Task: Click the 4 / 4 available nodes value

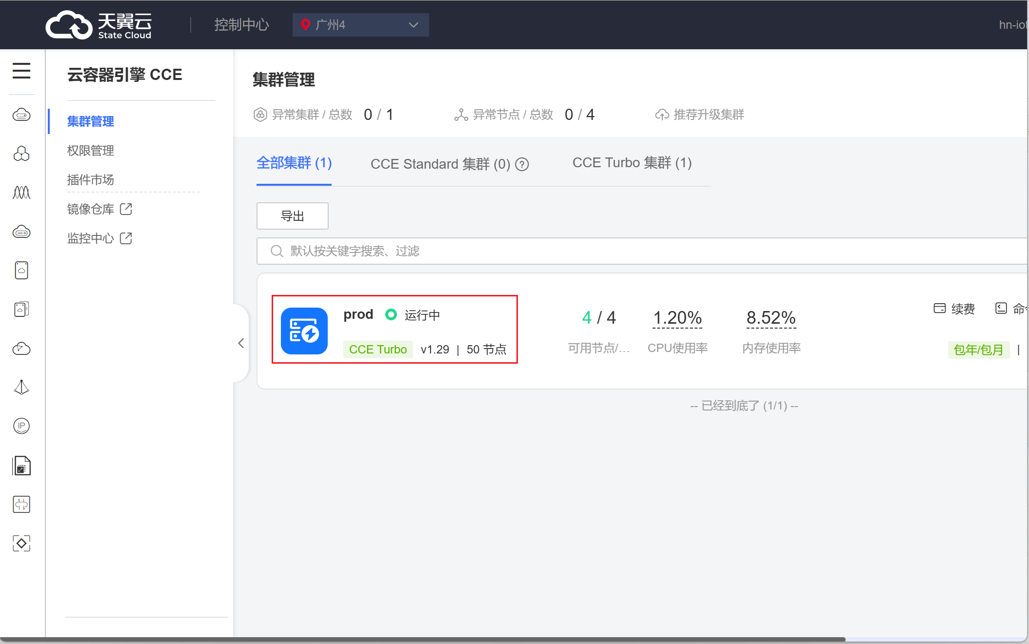Action: (x=599, y=318)
